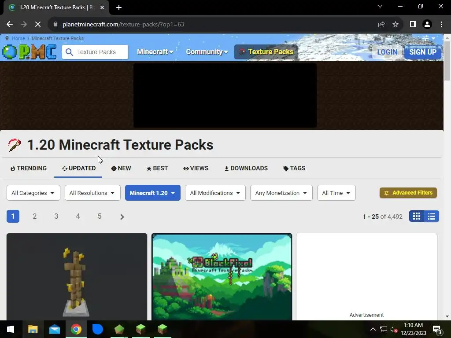View site information via the padlock icon
451x338 pixels.
tap(55, 25)
